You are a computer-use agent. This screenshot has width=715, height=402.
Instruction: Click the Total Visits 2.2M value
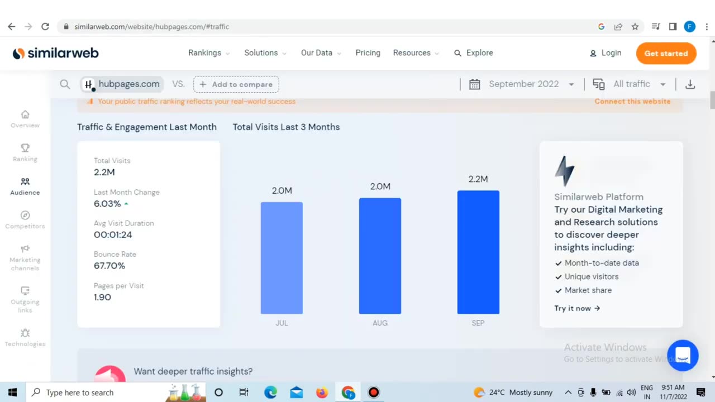click(104, 173)
